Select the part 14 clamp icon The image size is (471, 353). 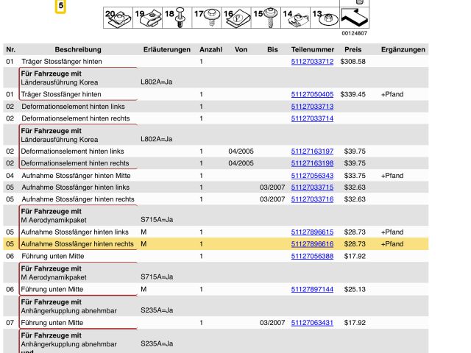pyautogui.click(x=297, y=16)
